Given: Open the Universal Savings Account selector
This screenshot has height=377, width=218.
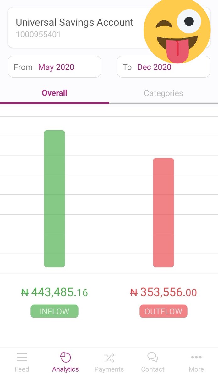Looking at the screenshot, I should [109, 28].
